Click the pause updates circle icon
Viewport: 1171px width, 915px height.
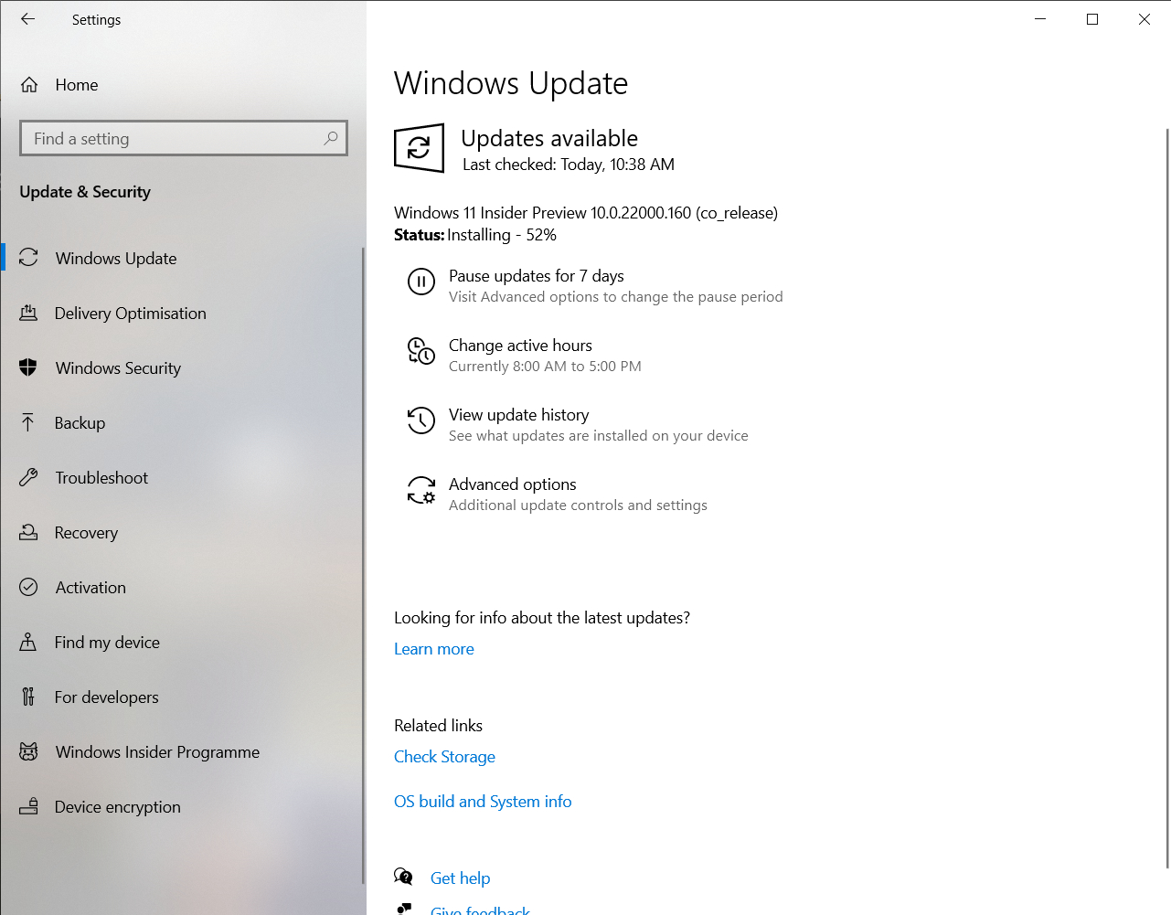point(421,282)
